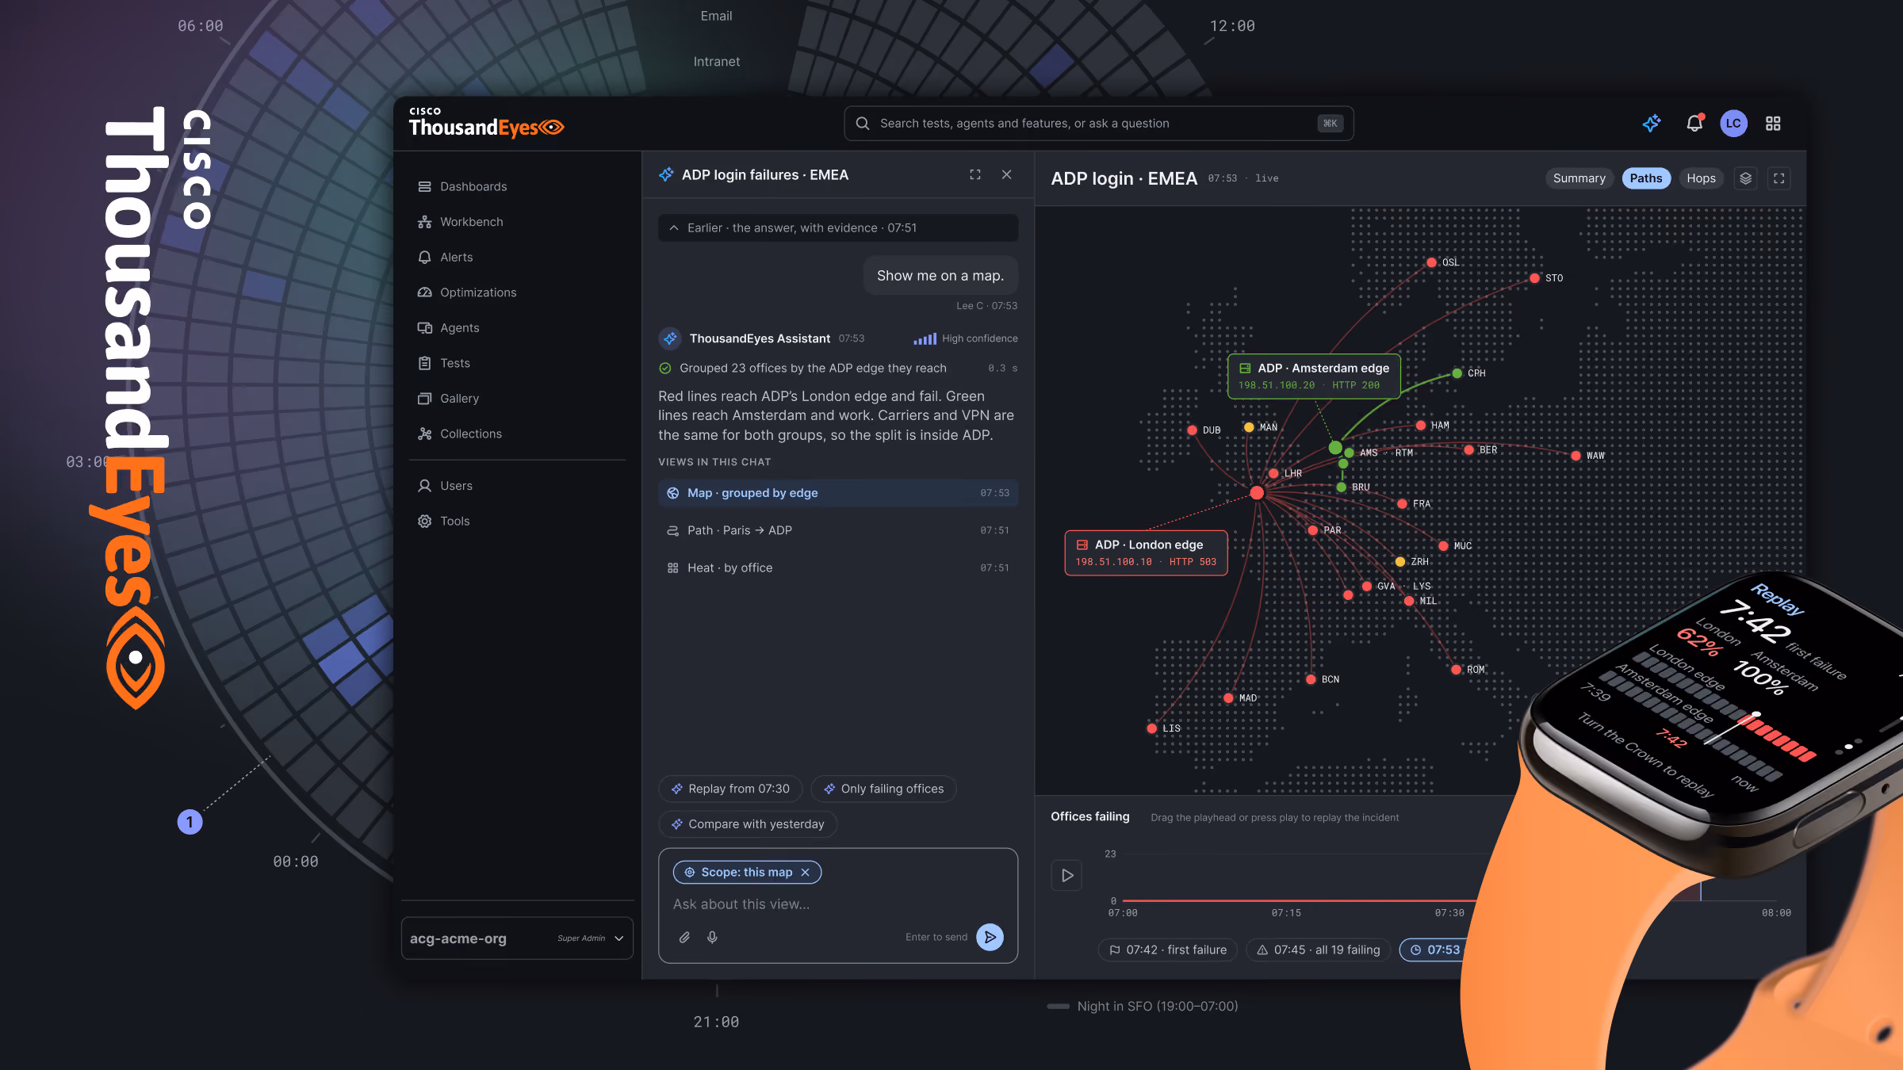Open Map grouped by edge view

click(x=838, y=493)
